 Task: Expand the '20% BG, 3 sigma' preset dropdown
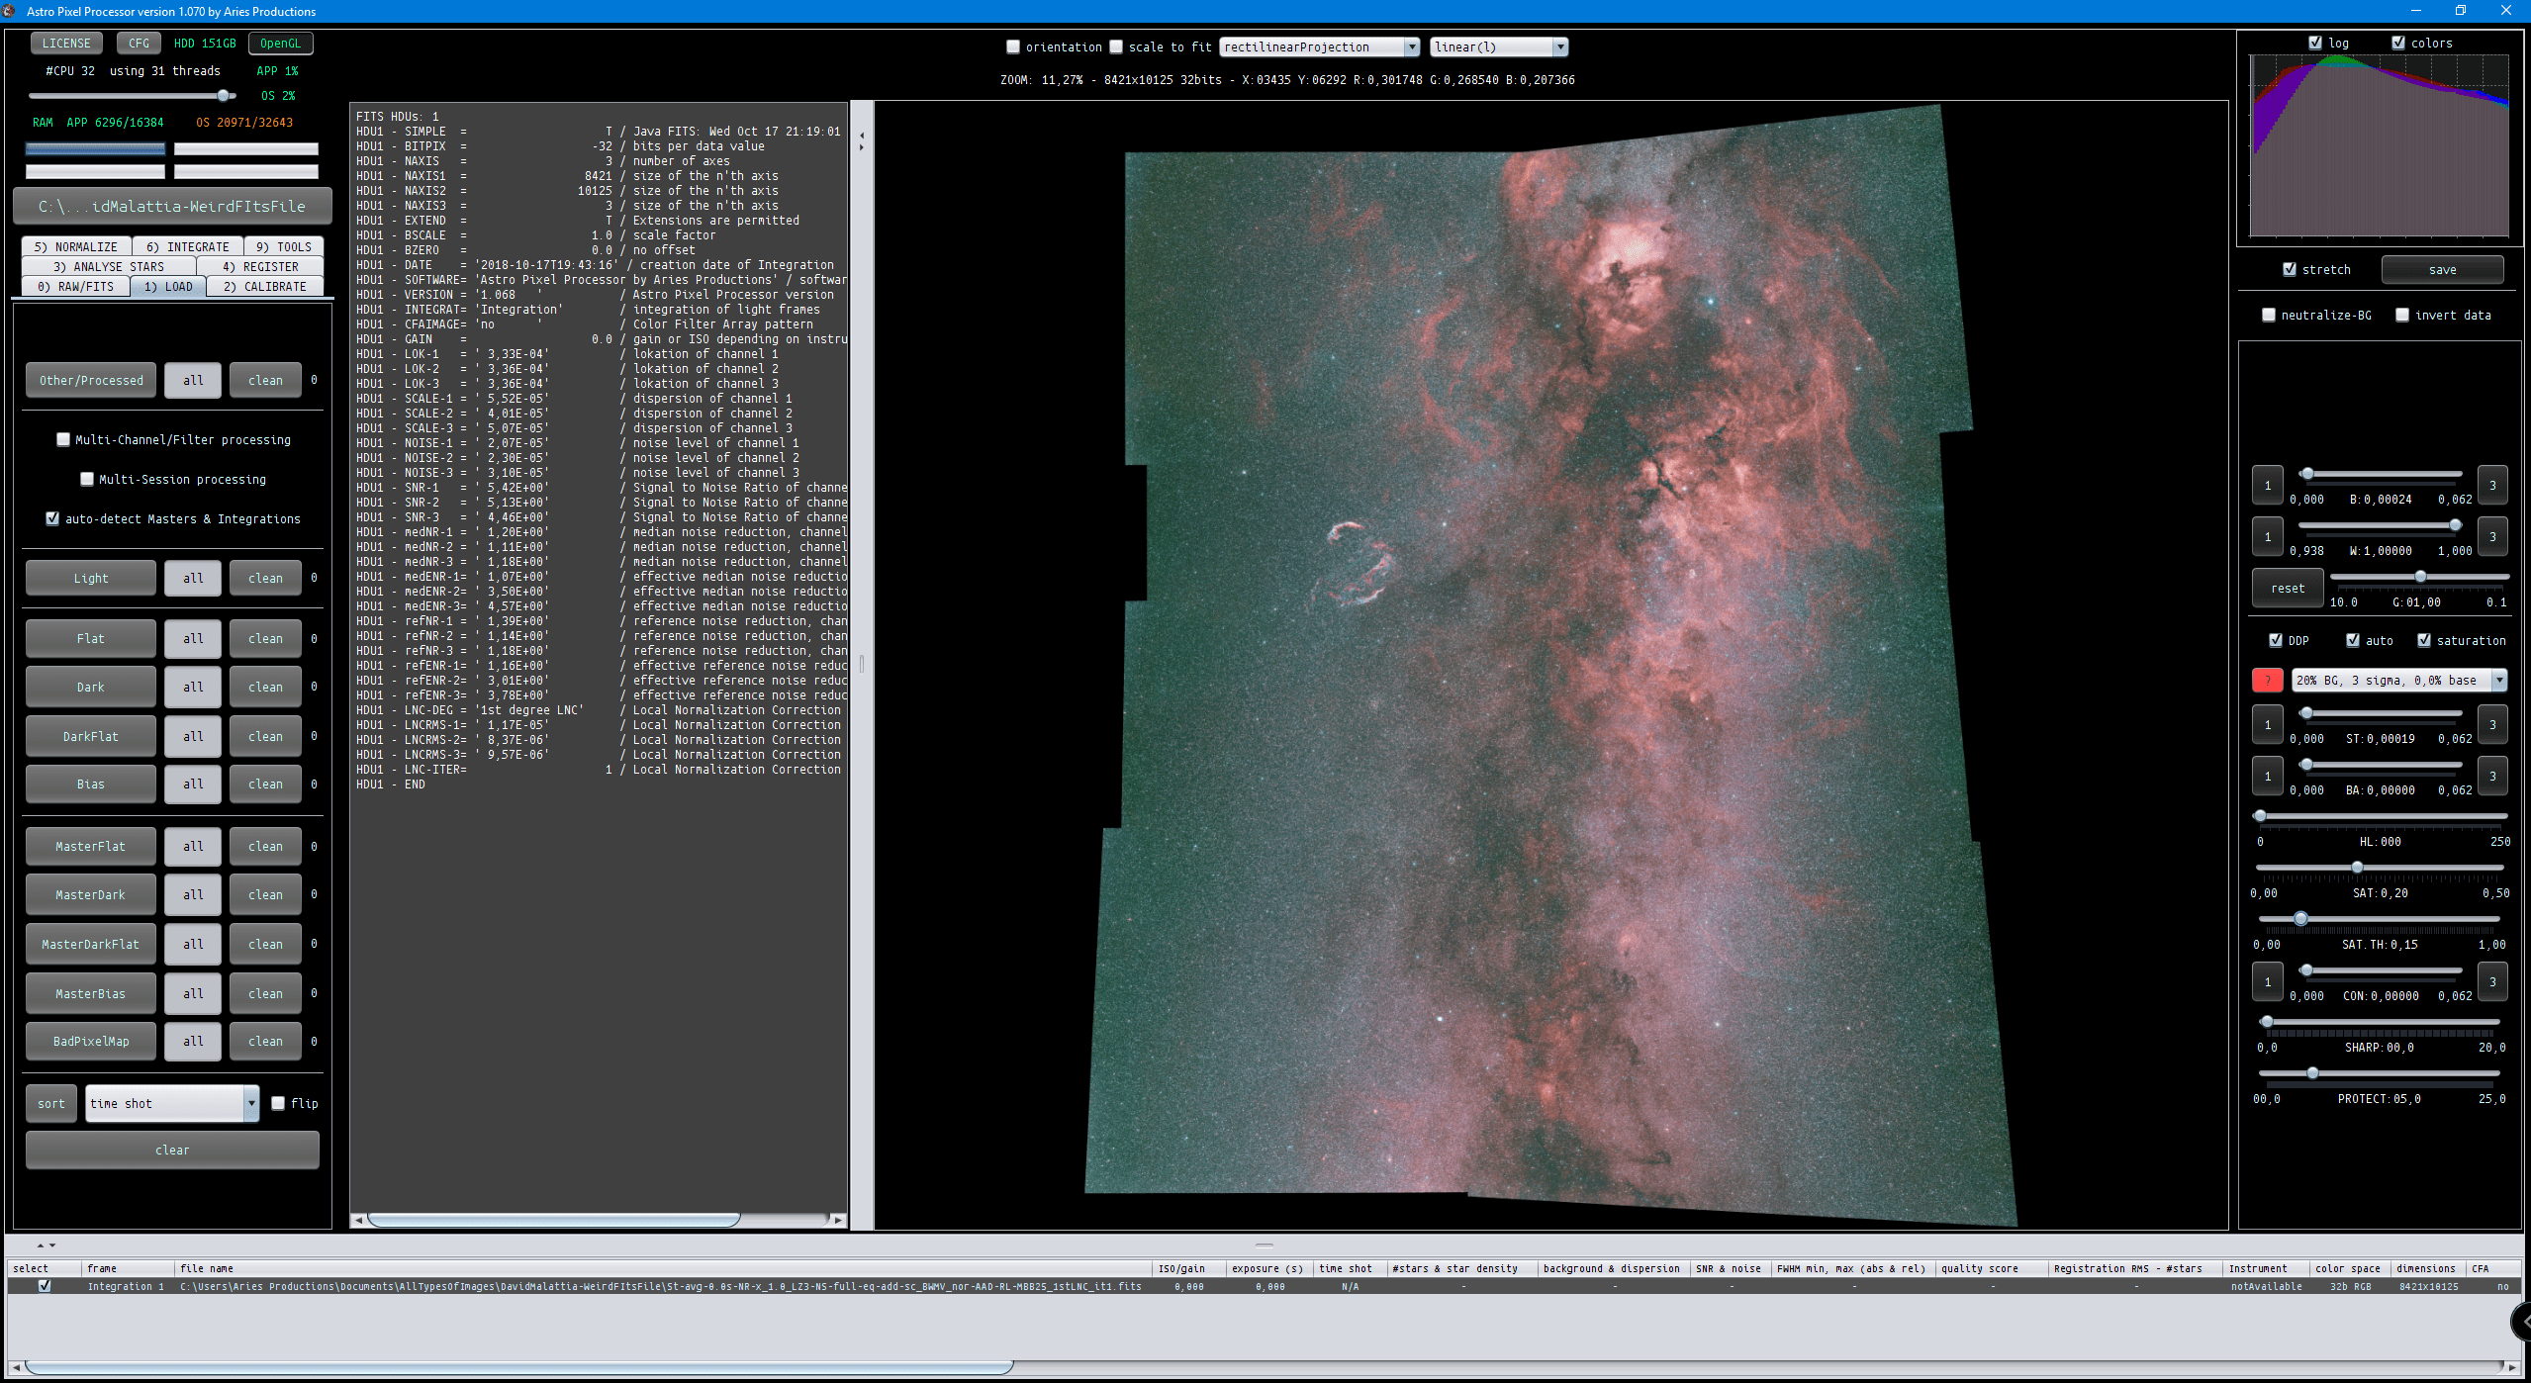pyautogui.click(x=2499, y=681)
